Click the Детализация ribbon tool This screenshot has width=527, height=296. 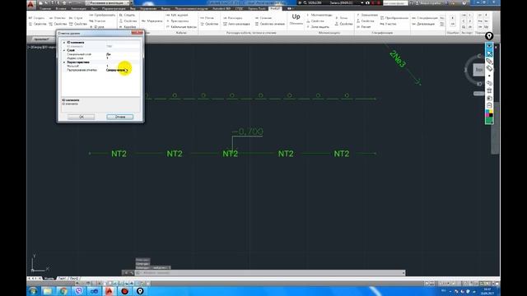[x=423, y=24]
